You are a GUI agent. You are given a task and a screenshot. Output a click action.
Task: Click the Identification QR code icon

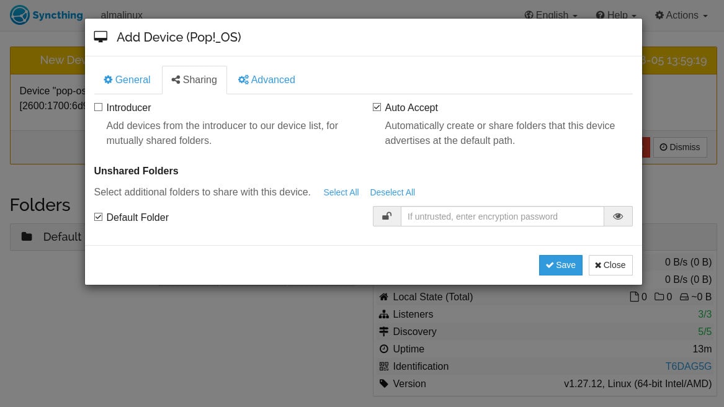click(x=384, y=366)
